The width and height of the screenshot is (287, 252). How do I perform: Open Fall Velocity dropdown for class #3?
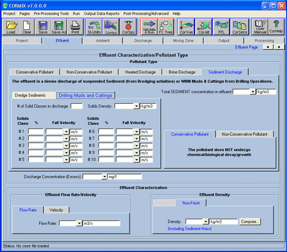[66, 146]
